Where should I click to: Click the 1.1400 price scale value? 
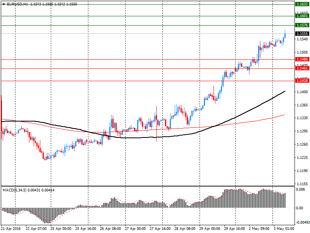click(x=302, y=92)
